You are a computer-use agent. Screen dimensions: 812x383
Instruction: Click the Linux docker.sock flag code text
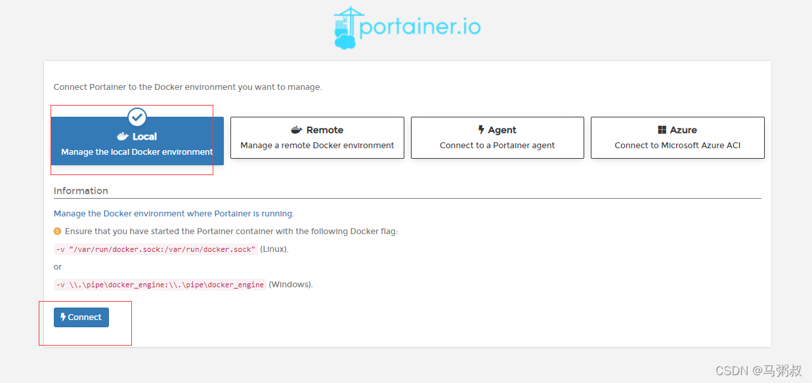[156, 249]
